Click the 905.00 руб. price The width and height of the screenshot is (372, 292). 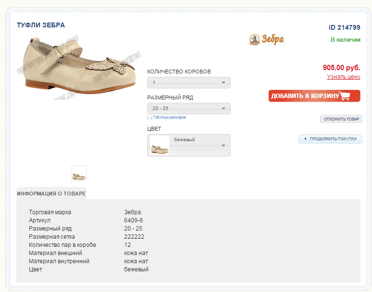[342, 68]
